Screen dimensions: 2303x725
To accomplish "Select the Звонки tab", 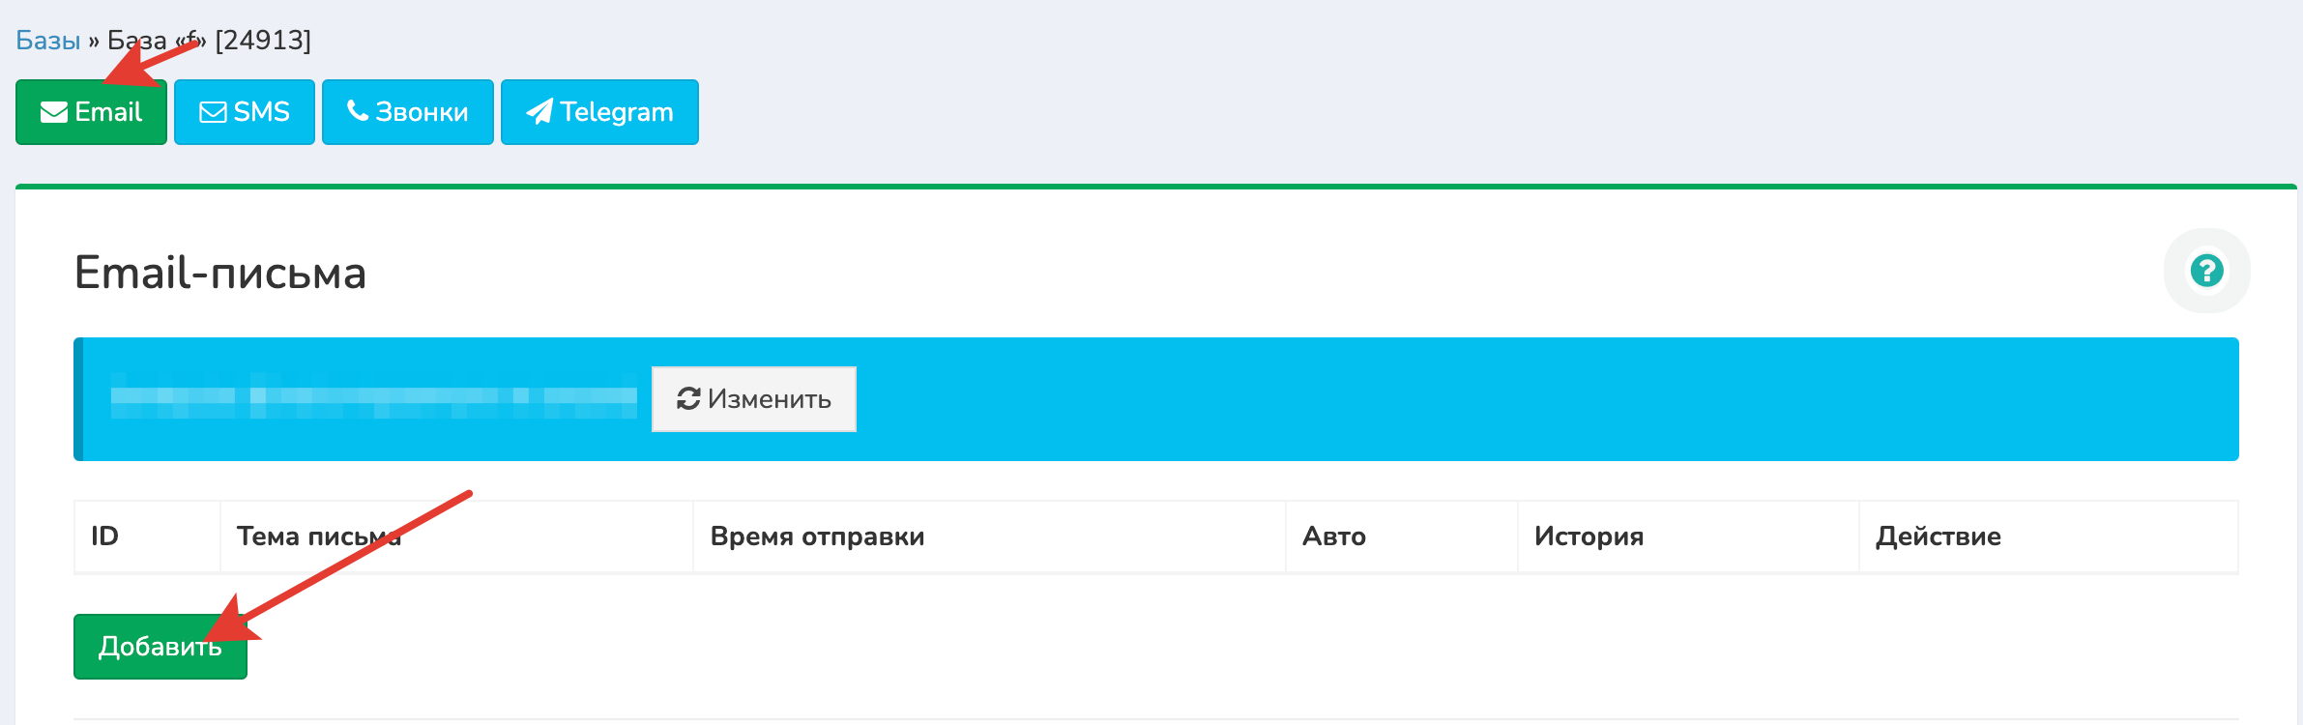I will click(x=408, y=112).
